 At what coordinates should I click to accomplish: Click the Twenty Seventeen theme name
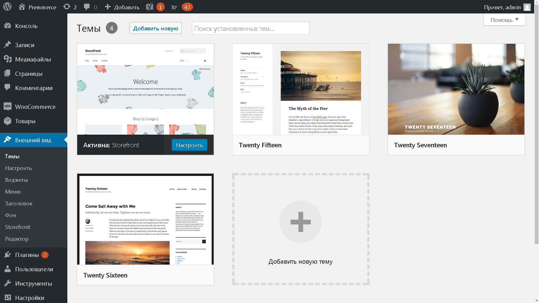click(421, 145)
